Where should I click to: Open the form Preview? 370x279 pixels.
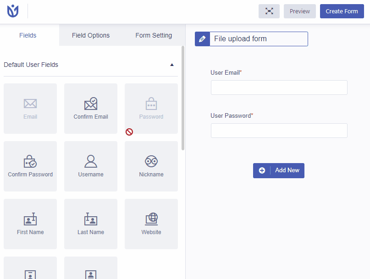[x=300, y=11]
